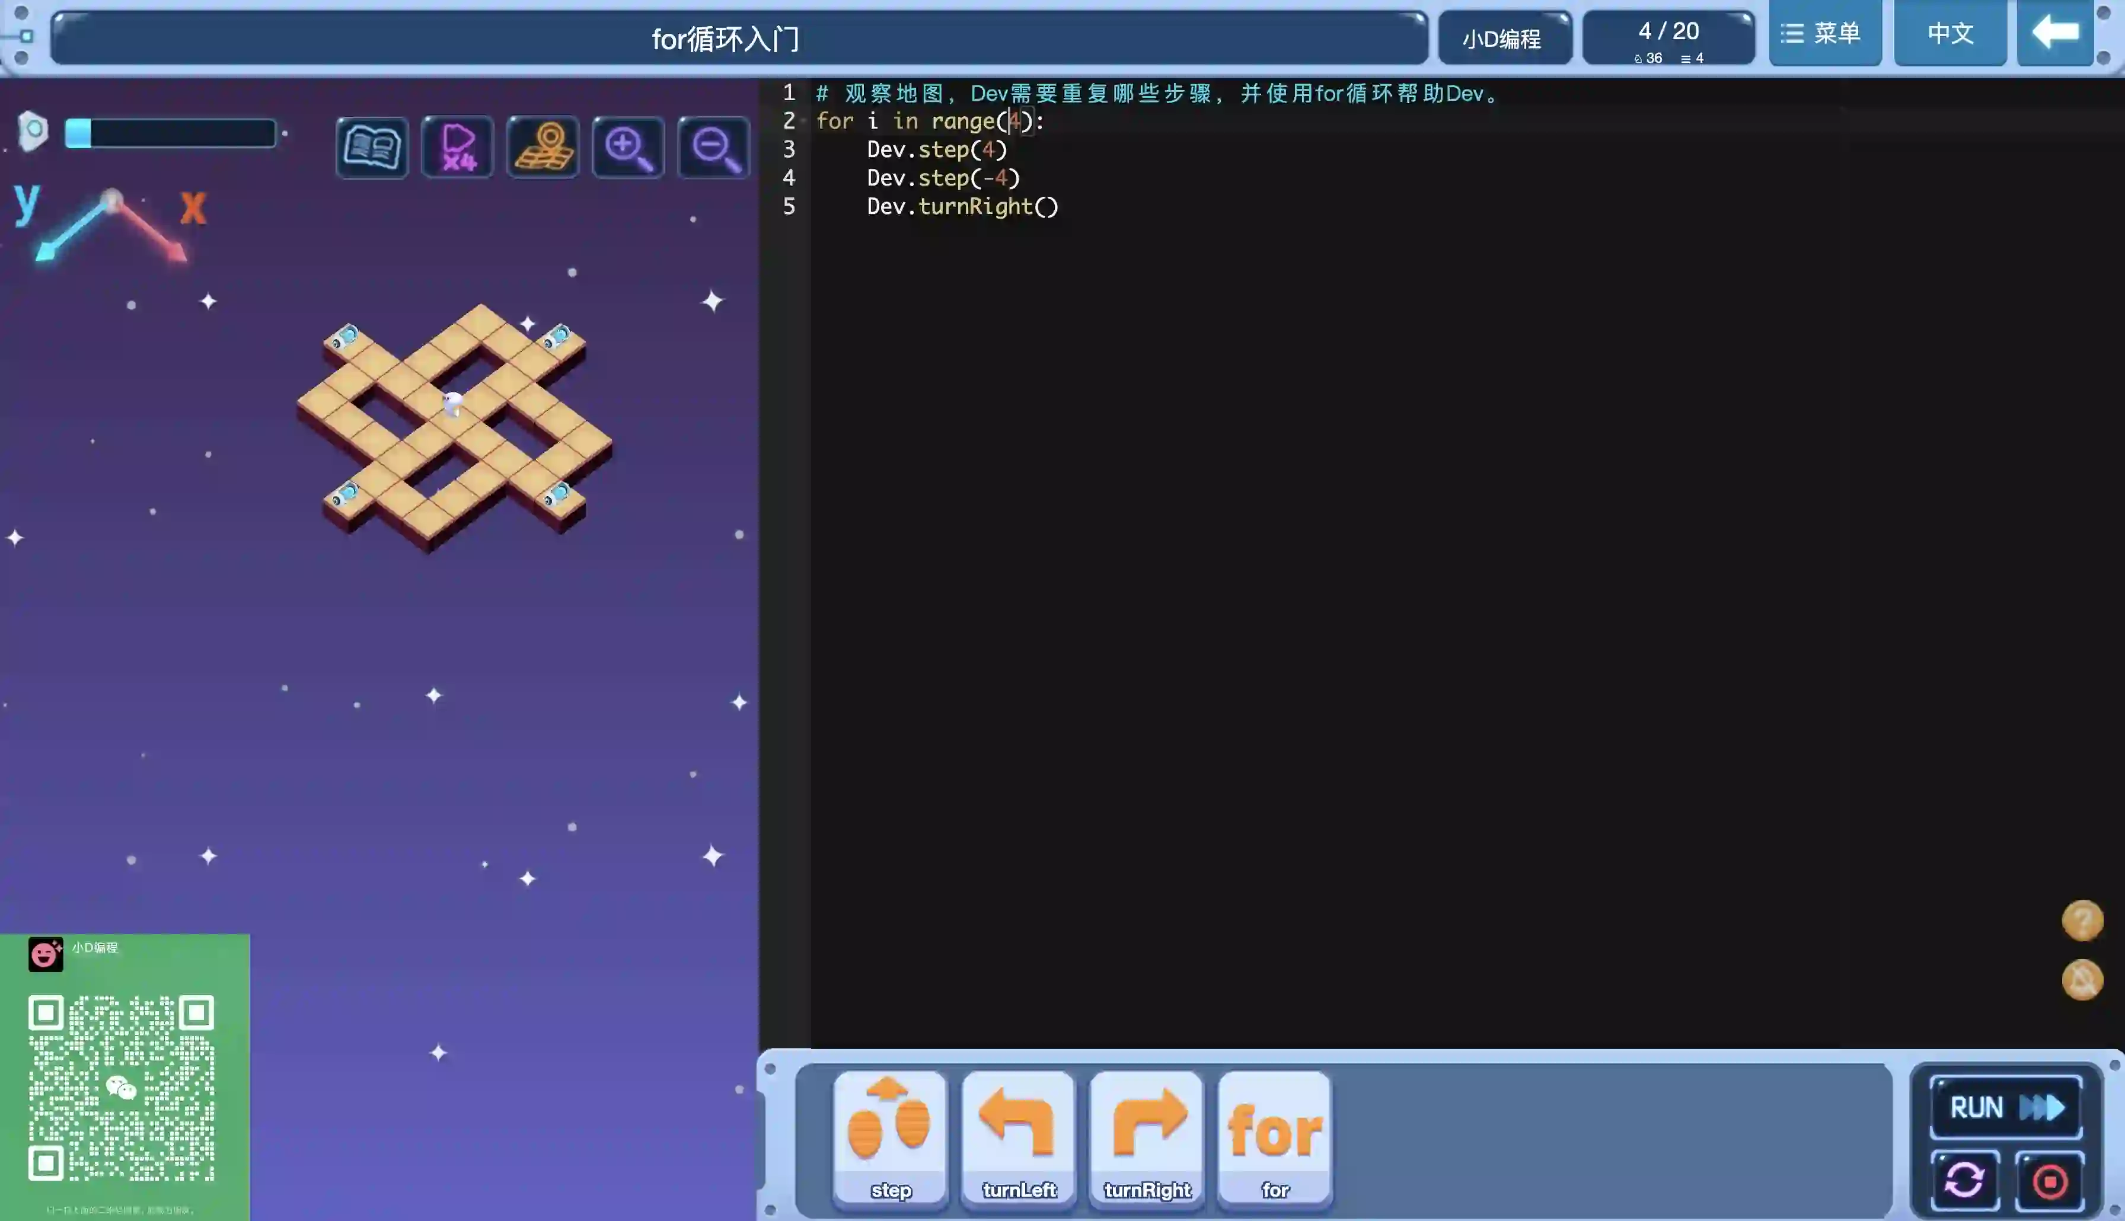Click the 小D编程 tab

1503,39
